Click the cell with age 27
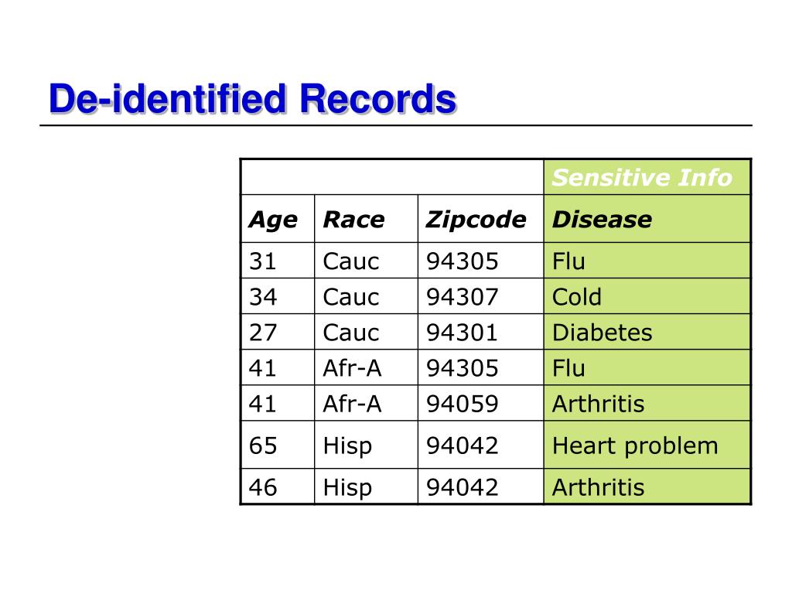Image resolution: width=792 pixels, height=594 pixels. click(278, 332)
